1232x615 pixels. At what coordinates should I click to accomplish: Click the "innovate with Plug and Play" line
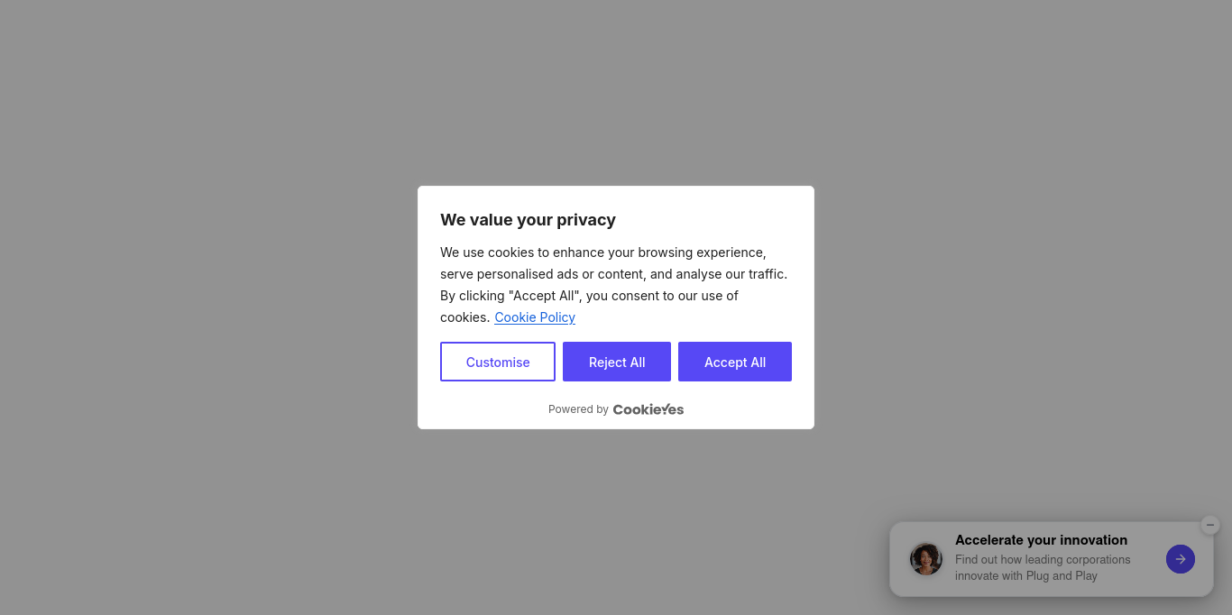(1026, 576)
